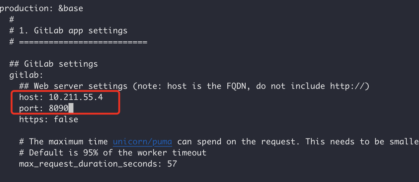Click the gitlab: key line

point(27,75)
